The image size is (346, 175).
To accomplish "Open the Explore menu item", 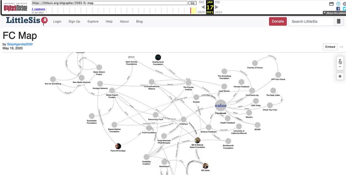I will point(93,21).
